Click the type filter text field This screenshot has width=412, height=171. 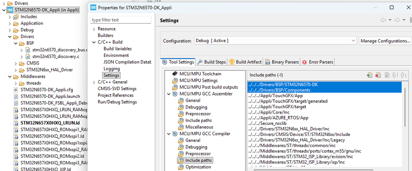coord(120,20)
